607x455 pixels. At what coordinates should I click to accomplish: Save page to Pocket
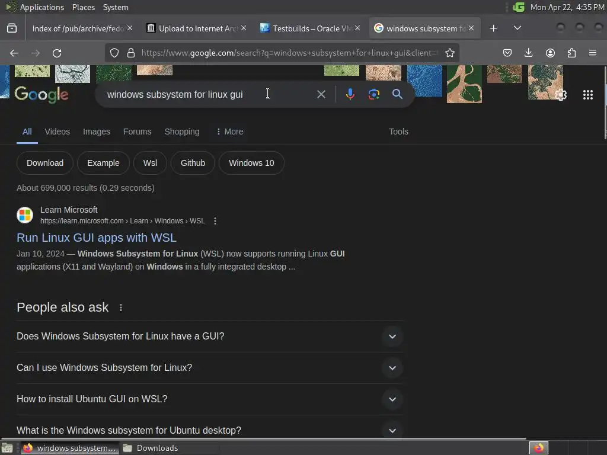coord(507,53)
